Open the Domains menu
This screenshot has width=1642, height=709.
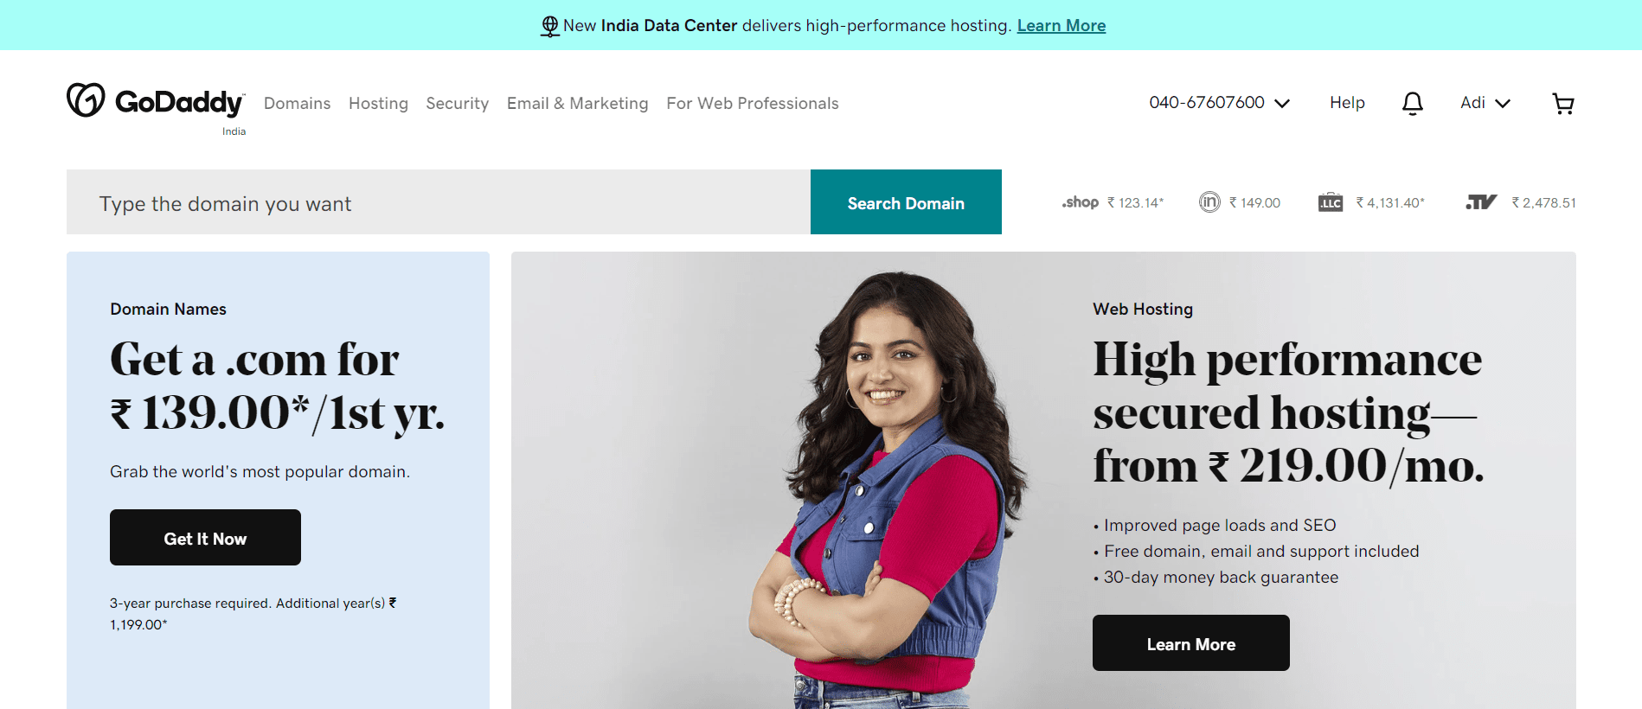tap(297, 104)
